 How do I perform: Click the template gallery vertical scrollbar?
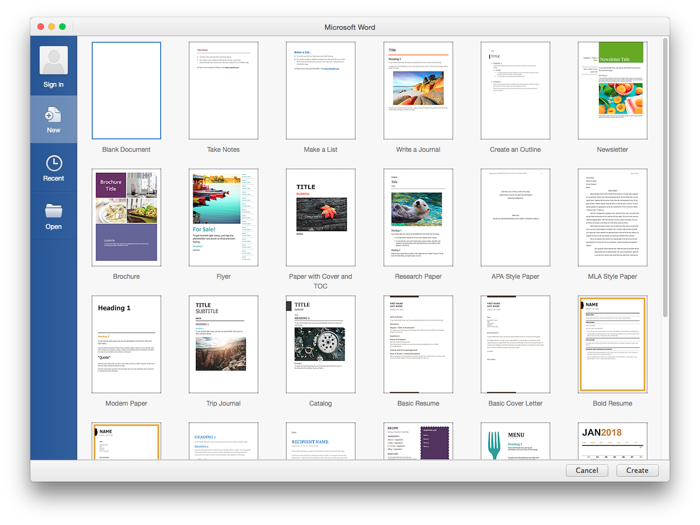[665, 178]
